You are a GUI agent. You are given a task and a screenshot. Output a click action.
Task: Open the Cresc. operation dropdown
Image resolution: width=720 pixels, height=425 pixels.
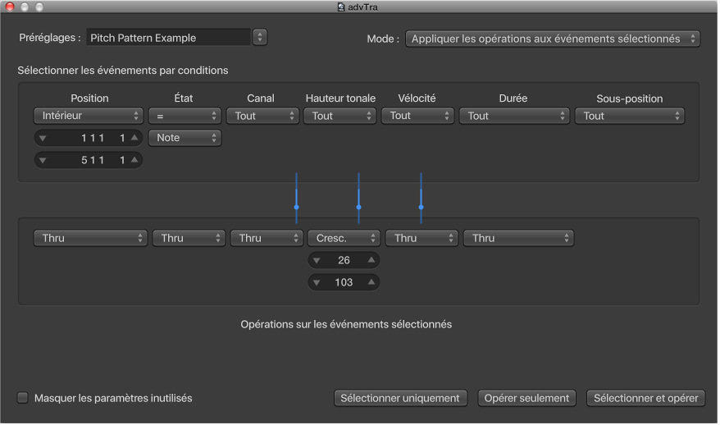coord(344,238)
